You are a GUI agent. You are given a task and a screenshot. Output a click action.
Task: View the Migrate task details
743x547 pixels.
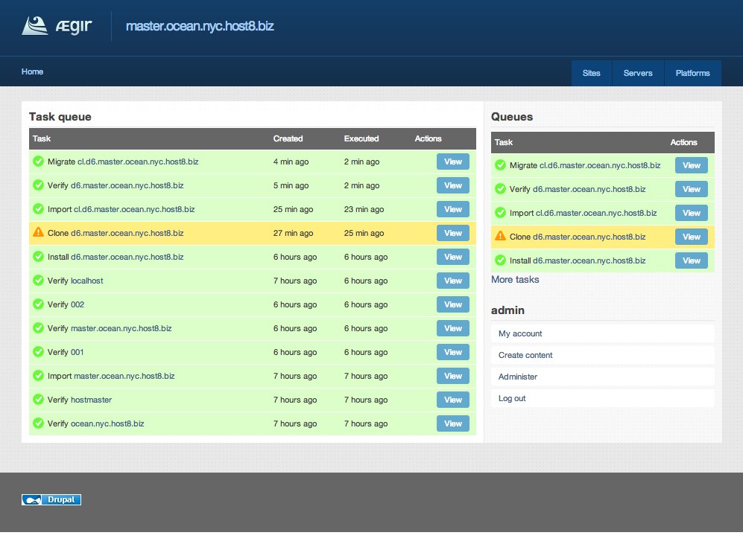pyautogui.click(x=452, y=161)
